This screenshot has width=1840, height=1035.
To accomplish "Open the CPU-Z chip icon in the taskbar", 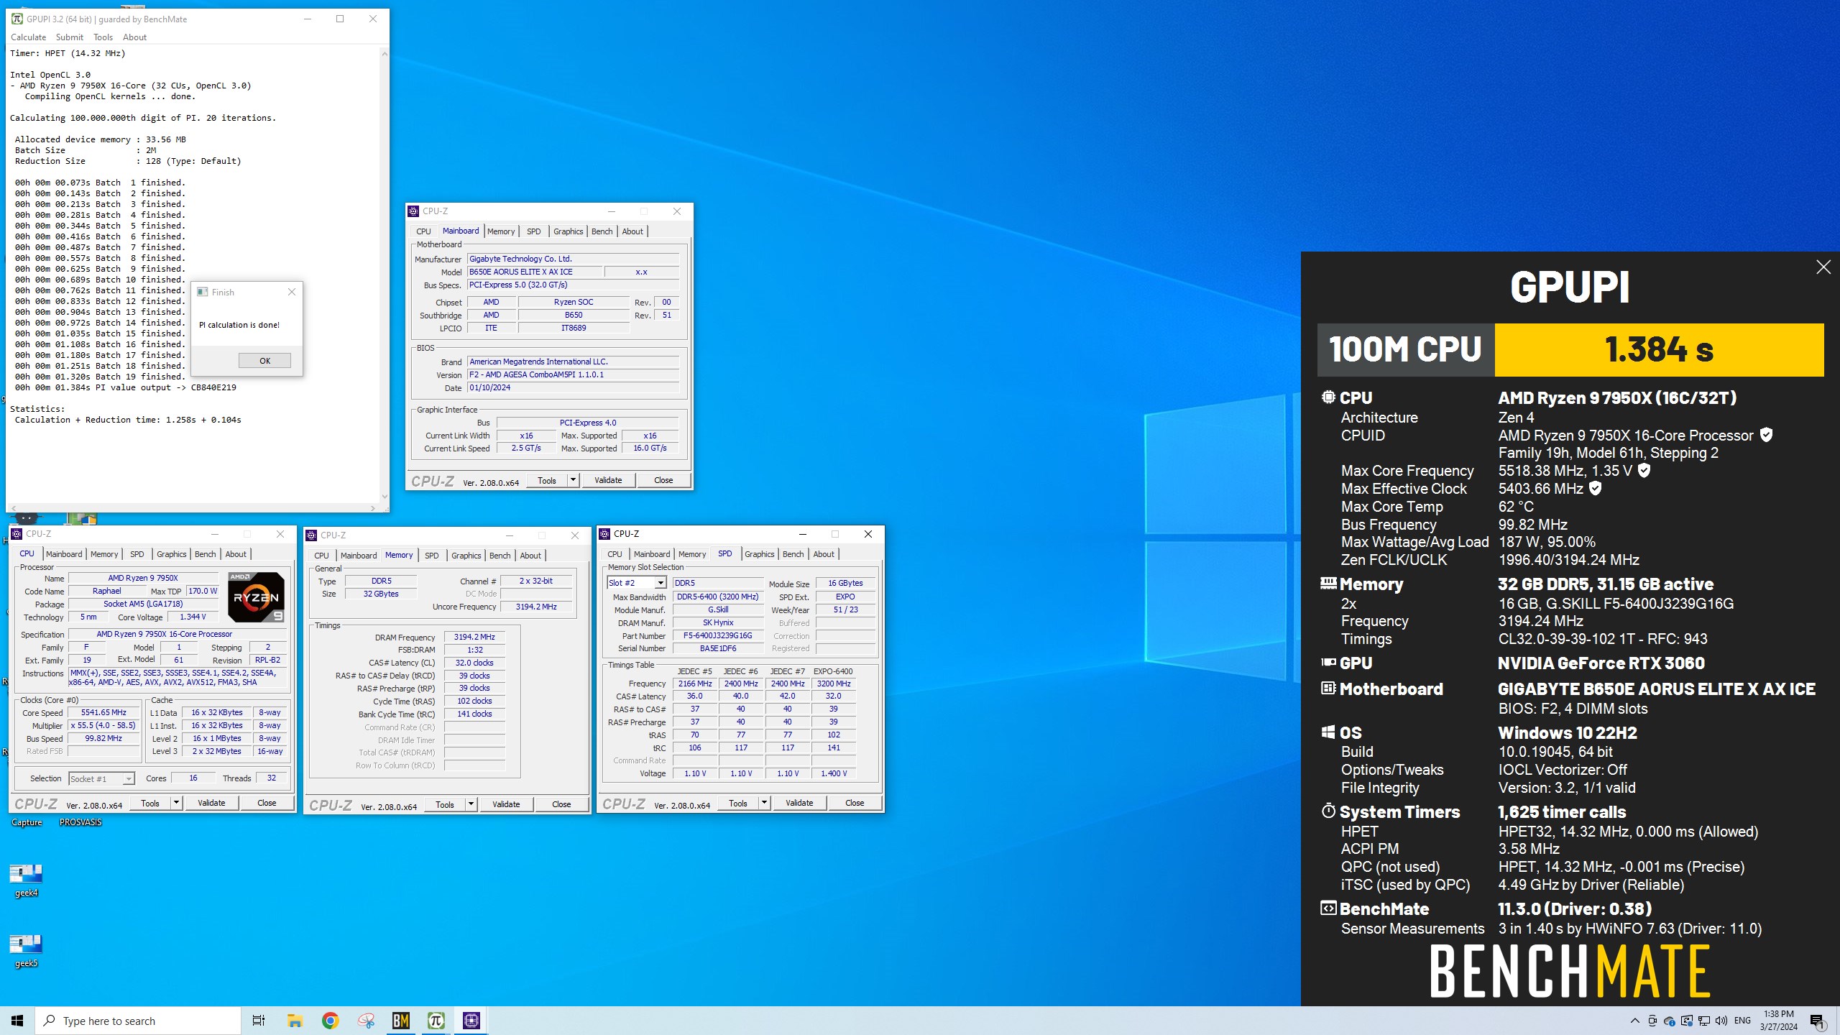I will pos(471,1021).
